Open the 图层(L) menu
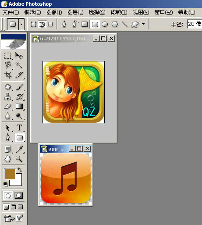 click(x=75, y=12)
